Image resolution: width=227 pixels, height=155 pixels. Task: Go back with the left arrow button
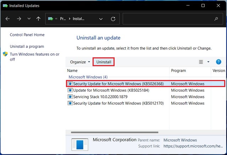pos(7,19)
